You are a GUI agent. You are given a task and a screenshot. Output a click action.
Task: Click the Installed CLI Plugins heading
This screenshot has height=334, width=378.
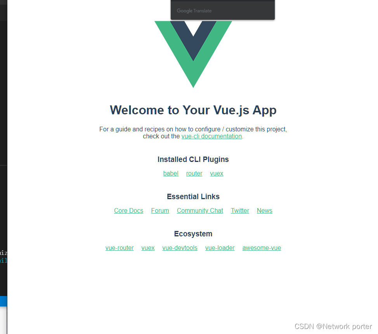click(x=193, y=160)
